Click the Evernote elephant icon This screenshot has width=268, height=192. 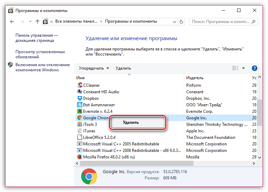[x=80, y=111]
